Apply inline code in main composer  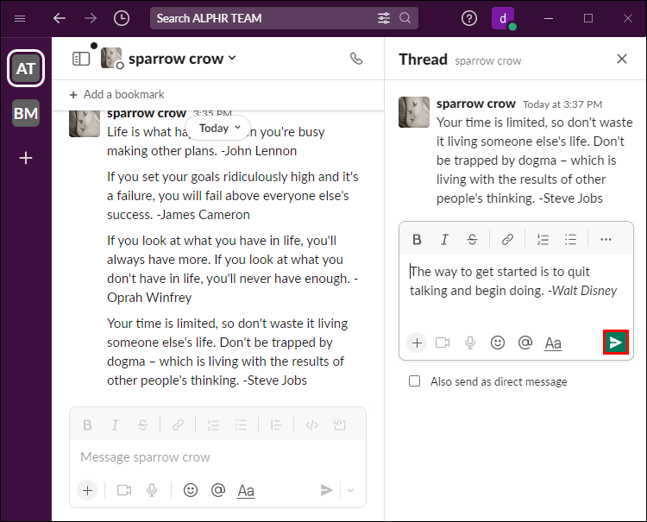pos(311,425)
